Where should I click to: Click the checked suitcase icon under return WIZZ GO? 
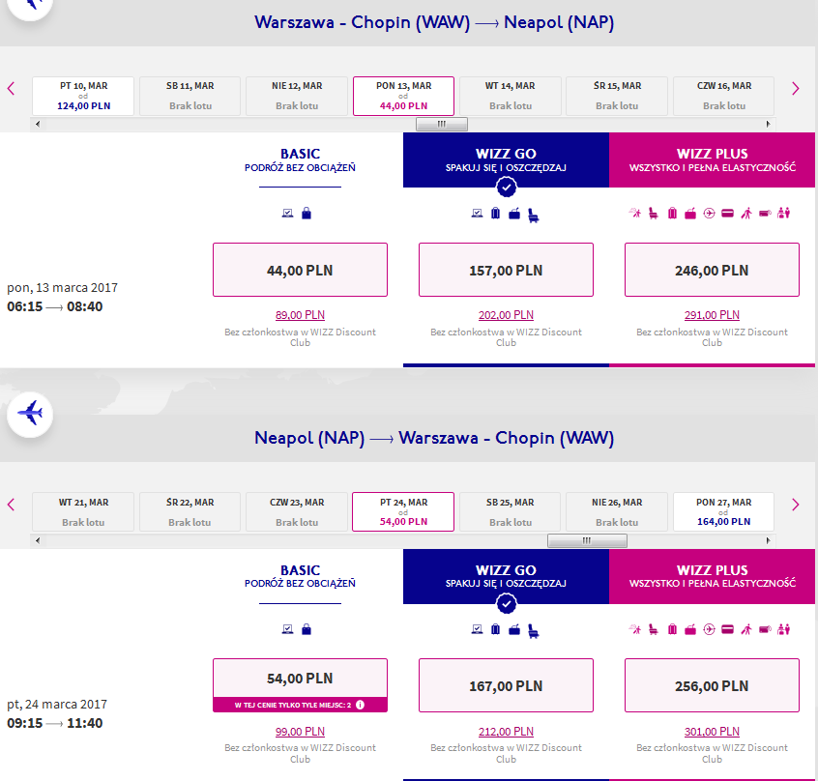(x=496, y=629)
